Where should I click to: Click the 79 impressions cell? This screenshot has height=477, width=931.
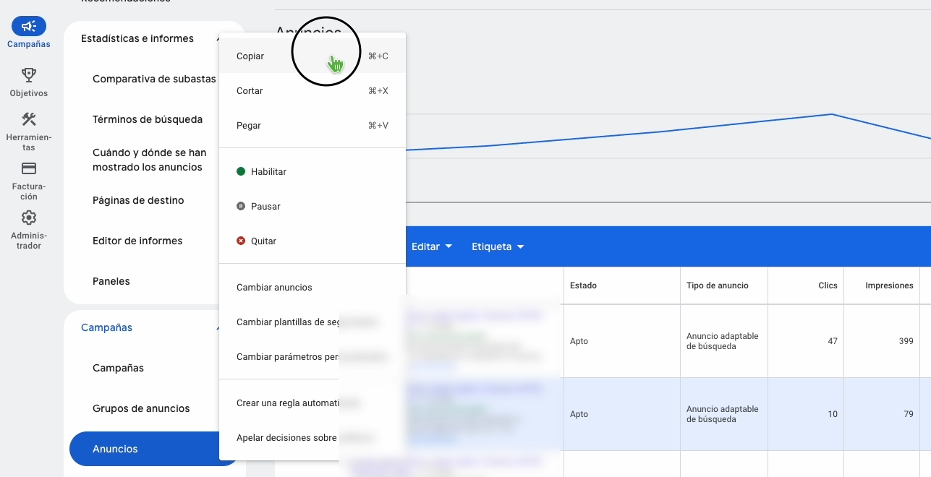882,414
